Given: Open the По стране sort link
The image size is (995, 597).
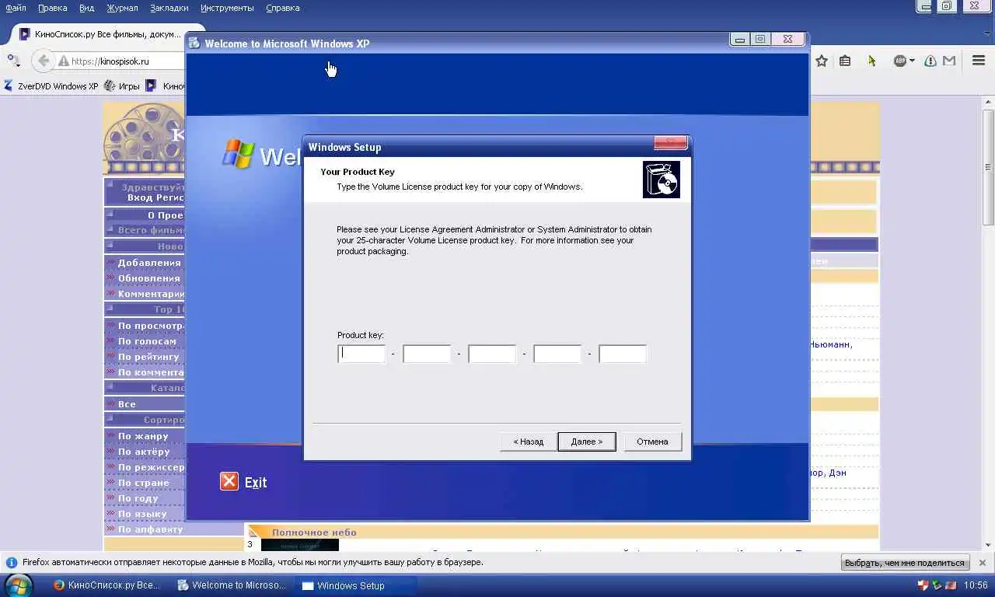Looking at the screenshot, I should tap(144, 483).
